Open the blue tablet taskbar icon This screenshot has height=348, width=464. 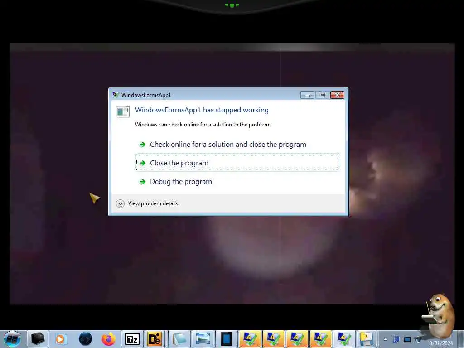coord(227,339)
